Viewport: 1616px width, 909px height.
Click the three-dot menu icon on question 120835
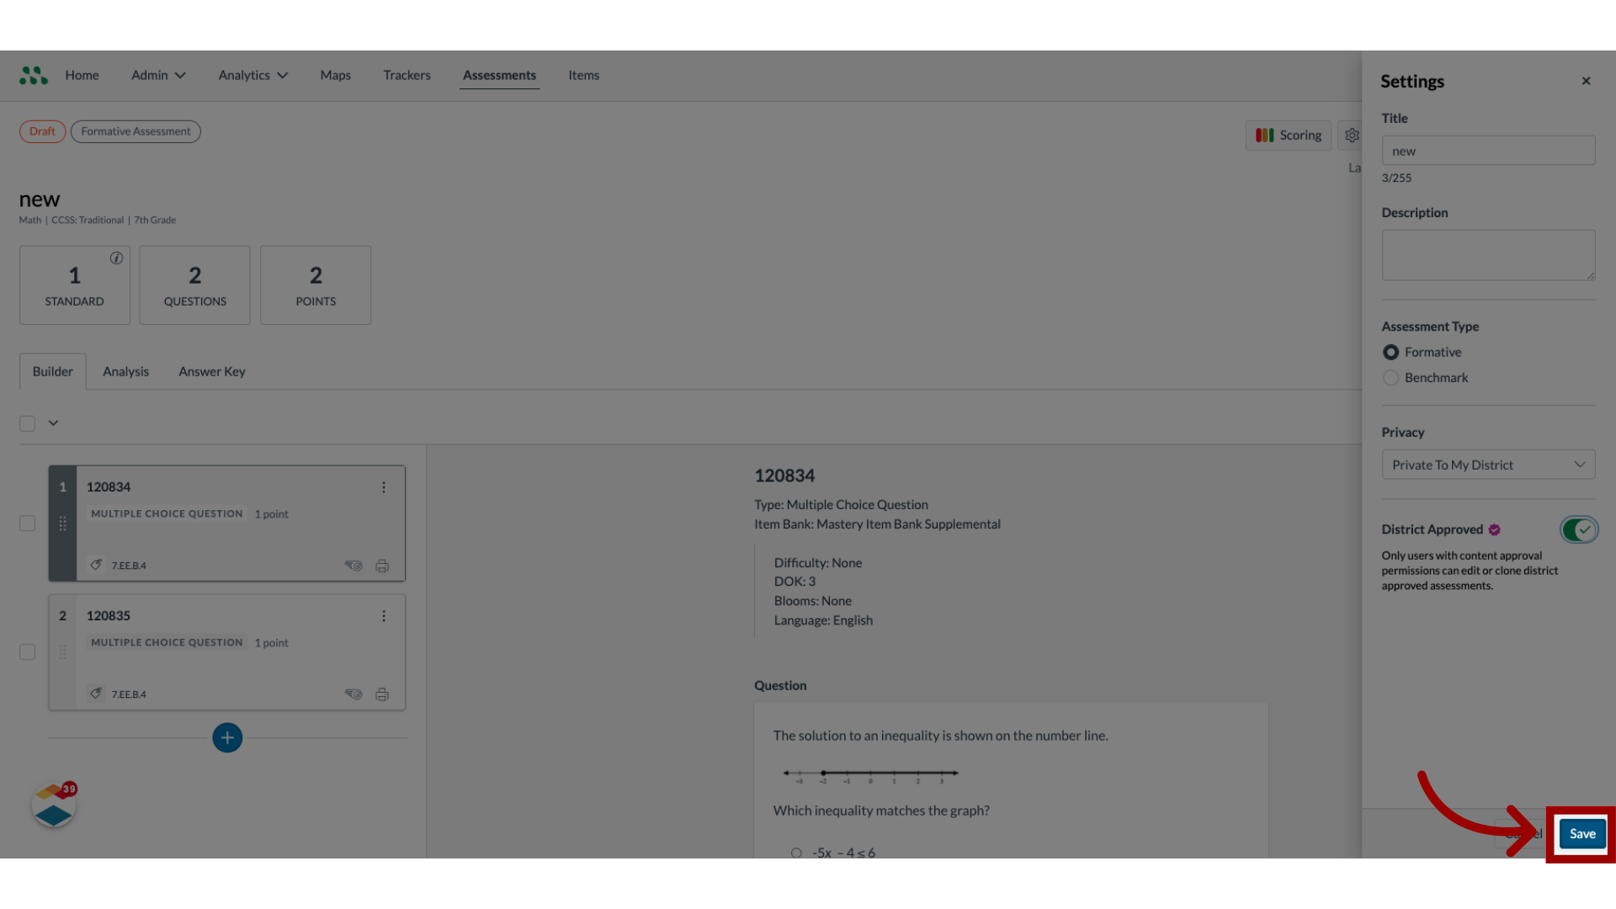[384, 615]
